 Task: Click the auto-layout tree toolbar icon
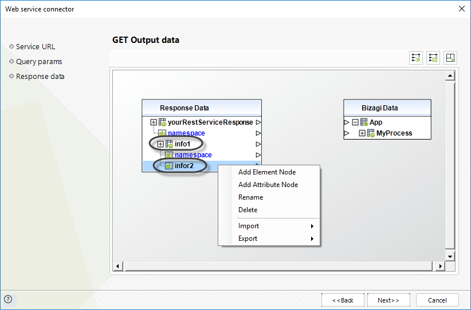[433, 58]
